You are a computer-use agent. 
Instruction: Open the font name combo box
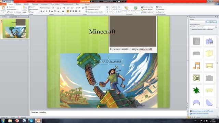[x=46, y=8]
